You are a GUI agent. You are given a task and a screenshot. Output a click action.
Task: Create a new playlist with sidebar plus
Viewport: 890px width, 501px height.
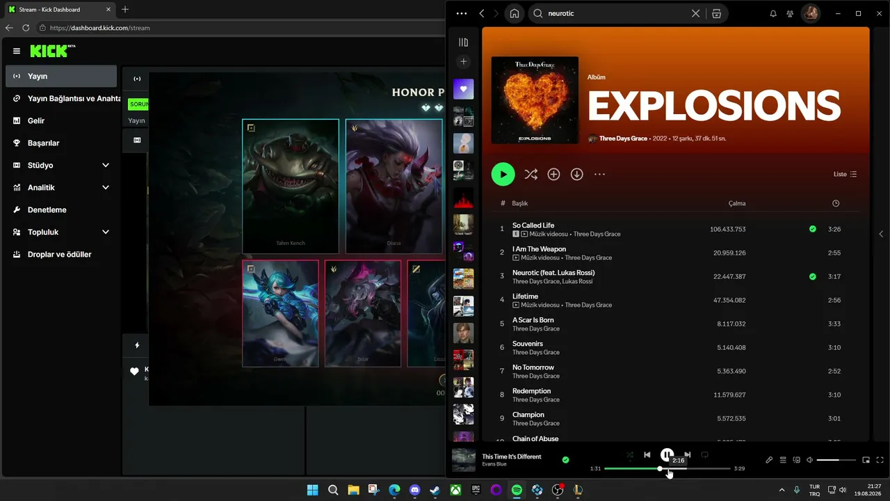(463, 62)
